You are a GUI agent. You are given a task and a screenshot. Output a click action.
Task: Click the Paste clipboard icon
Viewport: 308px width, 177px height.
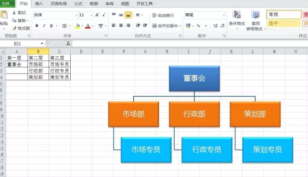click(4, 15)
